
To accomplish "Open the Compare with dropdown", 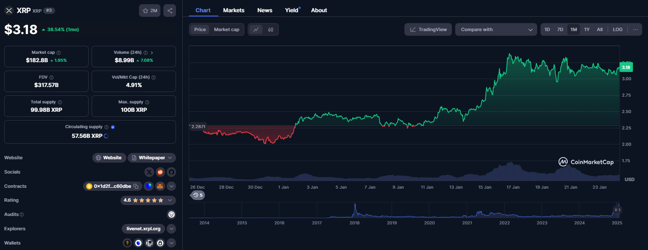I will (496, 29).
